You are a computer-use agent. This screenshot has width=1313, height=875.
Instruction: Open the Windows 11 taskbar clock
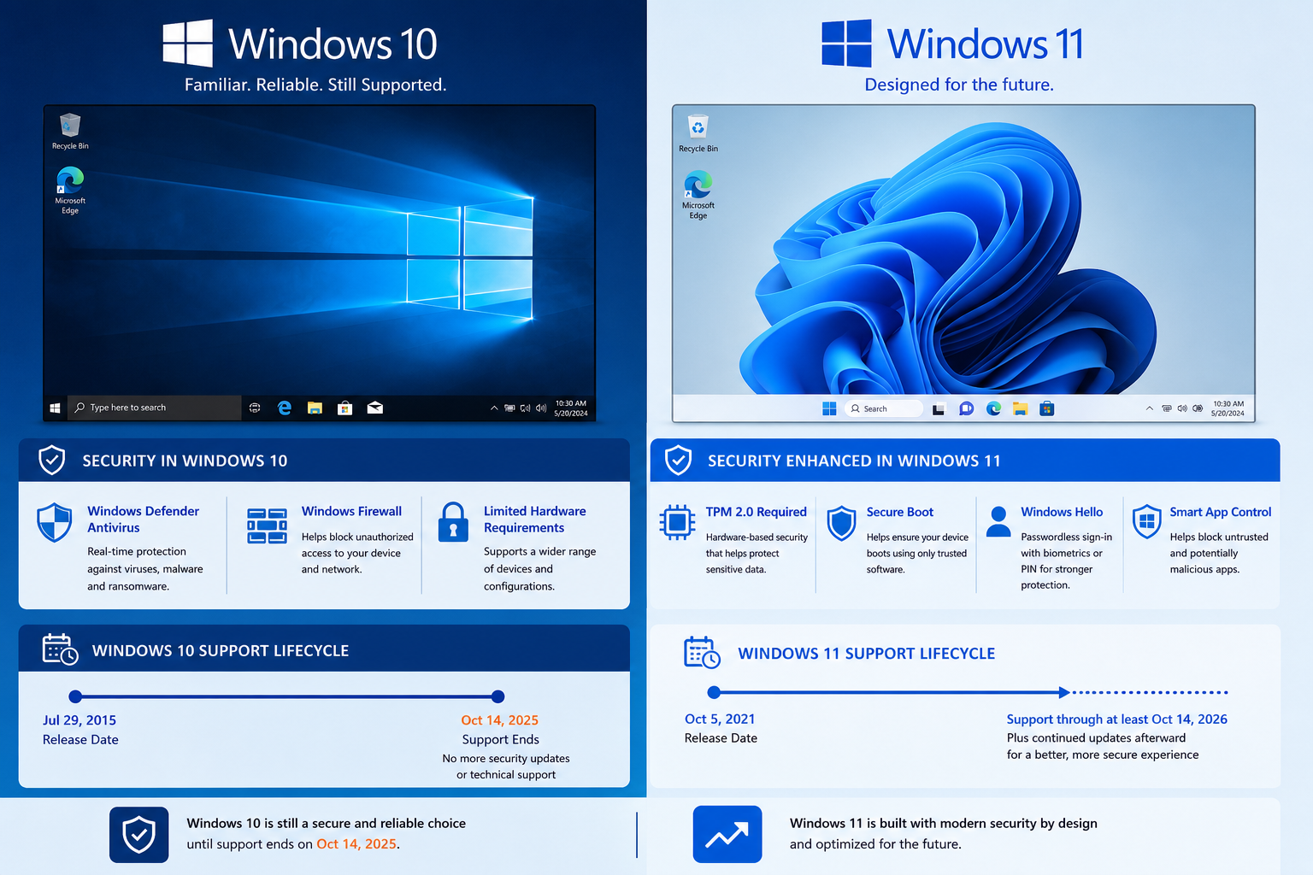pos(1228,408)
